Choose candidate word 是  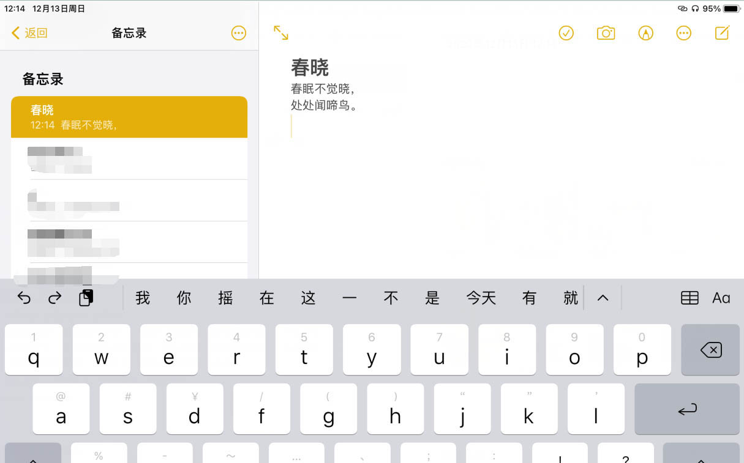click(432, 298)
